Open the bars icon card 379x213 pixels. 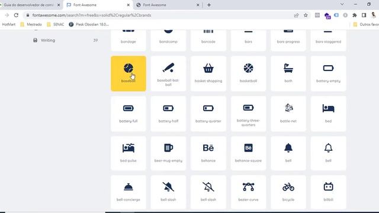[x=248, y=40]
